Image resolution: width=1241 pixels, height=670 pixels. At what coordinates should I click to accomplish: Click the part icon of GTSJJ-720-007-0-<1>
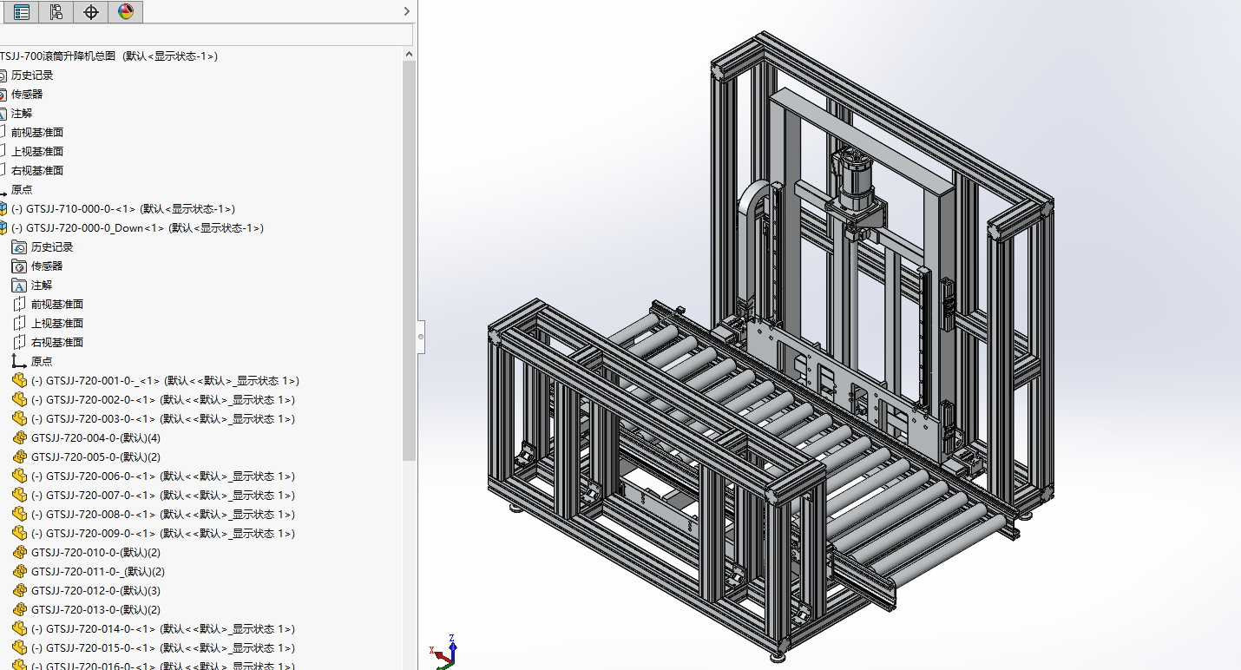pos(20,496)
